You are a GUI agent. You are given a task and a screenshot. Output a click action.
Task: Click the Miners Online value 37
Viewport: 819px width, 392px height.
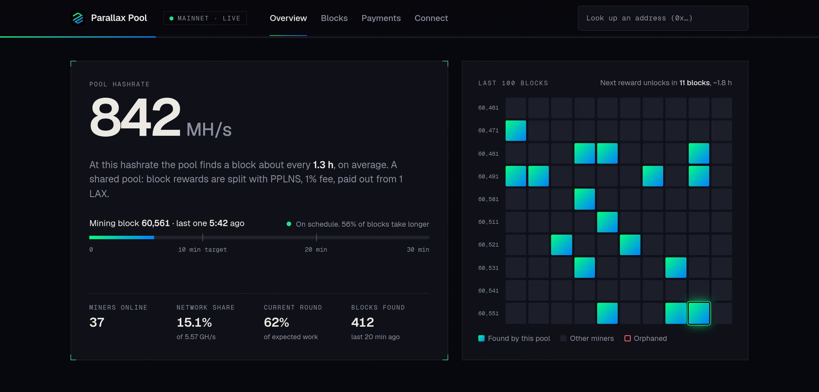click(97, 322)
